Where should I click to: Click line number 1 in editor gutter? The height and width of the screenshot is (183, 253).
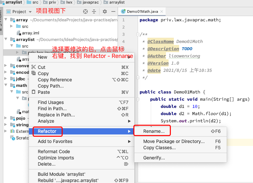coord(124,20)
